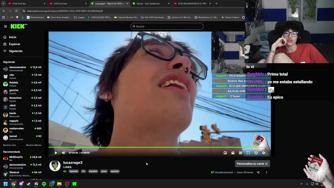Open davooxeneize channel in Siguiendo list
Viewport: 334px width, 188px height.
click(22, 69)
